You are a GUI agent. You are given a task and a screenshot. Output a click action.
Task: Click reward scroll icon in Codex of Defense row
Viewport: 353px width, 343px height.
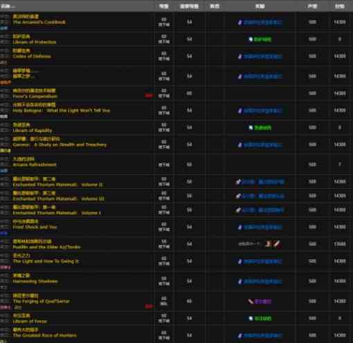tap(240, 57)
